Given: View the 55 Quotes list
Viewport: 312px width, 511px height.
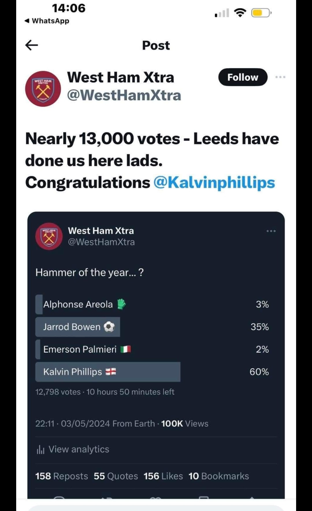Looking at the screenshot, I should (116, 476).
